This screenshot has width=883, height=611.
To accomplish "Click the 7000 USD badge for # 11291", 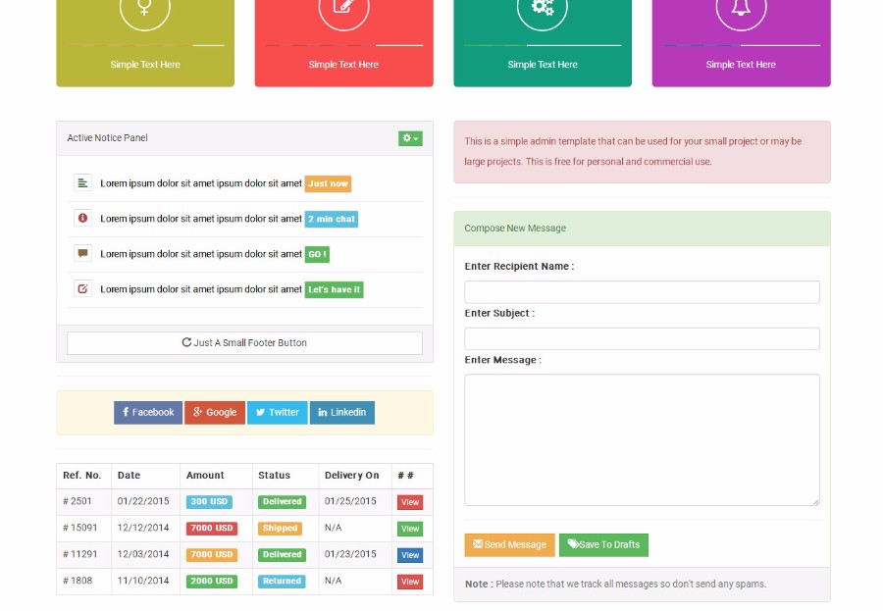I will click(212, 555).
